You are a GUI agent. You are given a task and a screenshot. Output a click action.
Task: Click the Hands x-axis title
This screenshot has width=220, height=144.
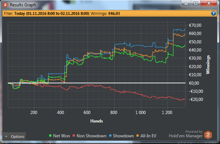point(97,121)
